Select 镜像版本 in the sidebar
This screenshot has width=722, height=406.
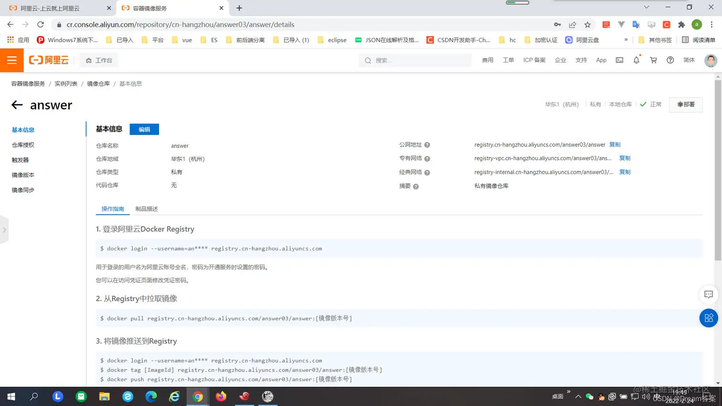point(23,175)
